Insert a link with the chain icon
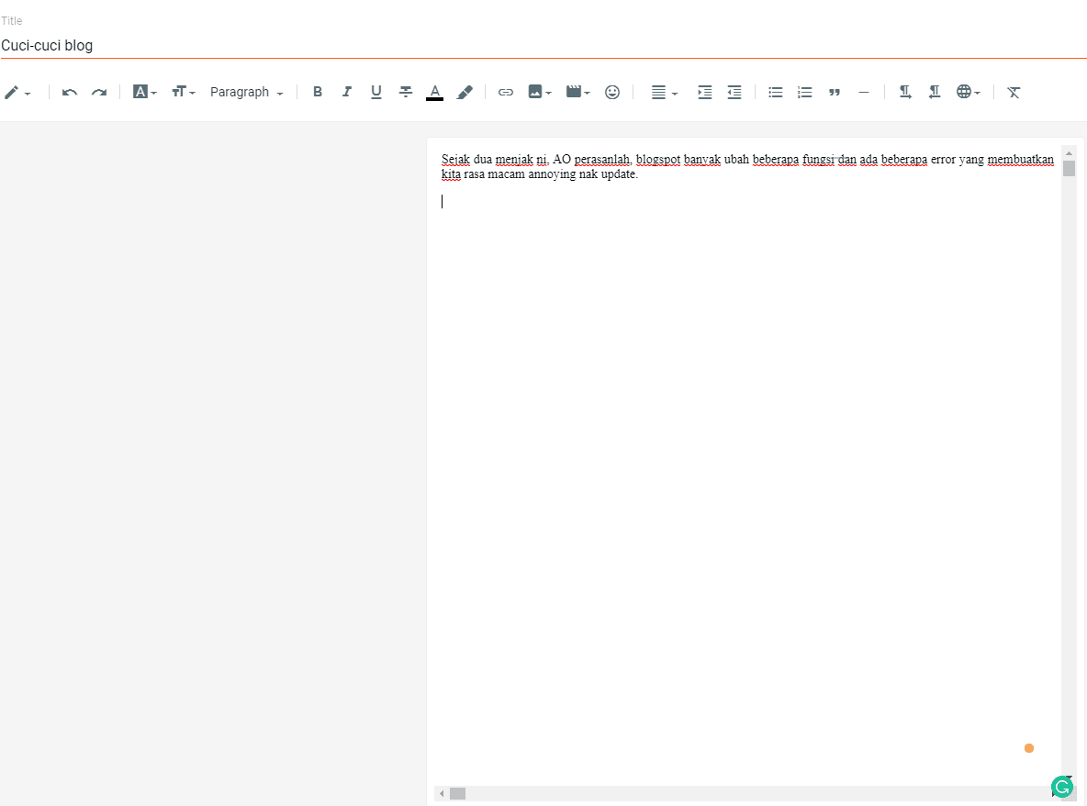This screenshot has width=1087, height=806. (x=505, y=92)
